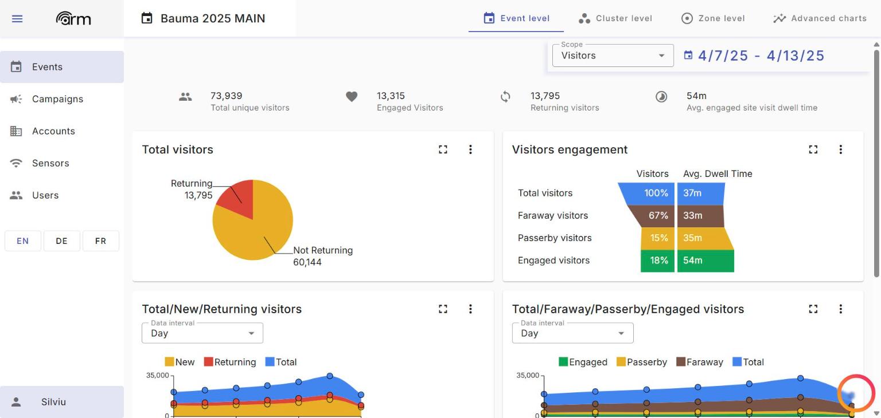
Task: Open the hamburger navigation menu
Action: [x=17, y=18]
